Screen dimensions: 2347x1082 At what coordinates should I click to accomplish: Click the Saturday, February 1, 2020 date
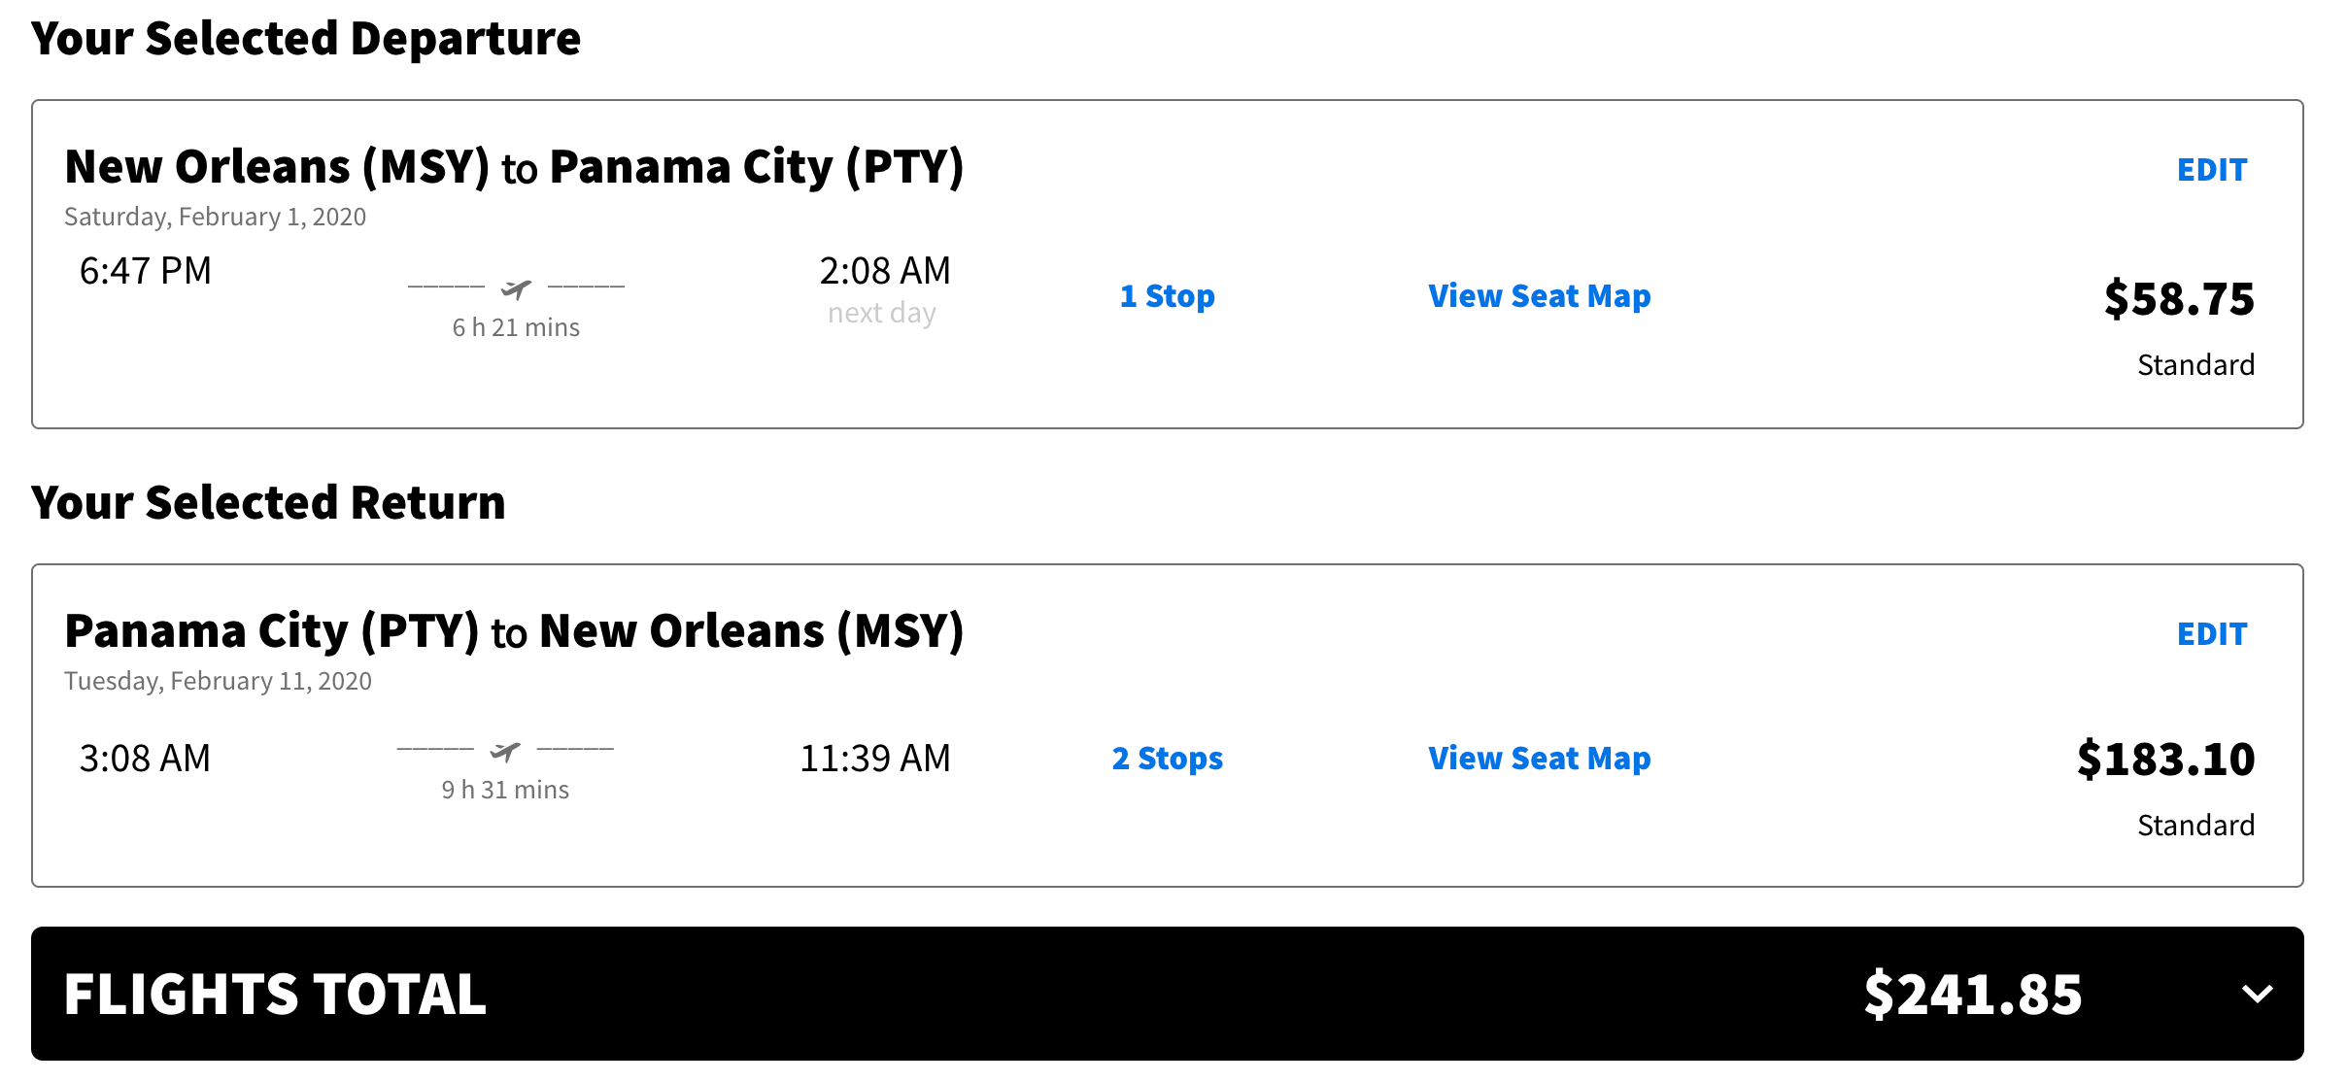point(215,217)
